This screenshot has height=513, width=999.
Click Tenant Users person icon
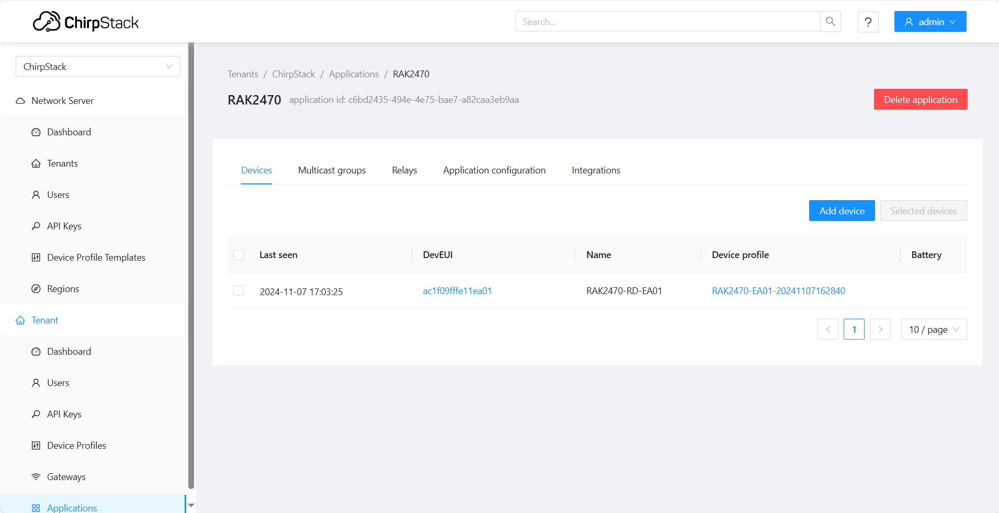[x=36, y=383]
